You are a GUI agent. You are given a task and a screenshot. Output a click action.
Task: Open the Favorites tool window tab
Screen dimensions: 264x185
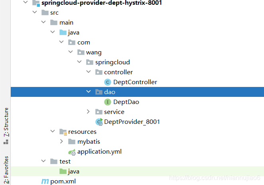click(6, 170)
